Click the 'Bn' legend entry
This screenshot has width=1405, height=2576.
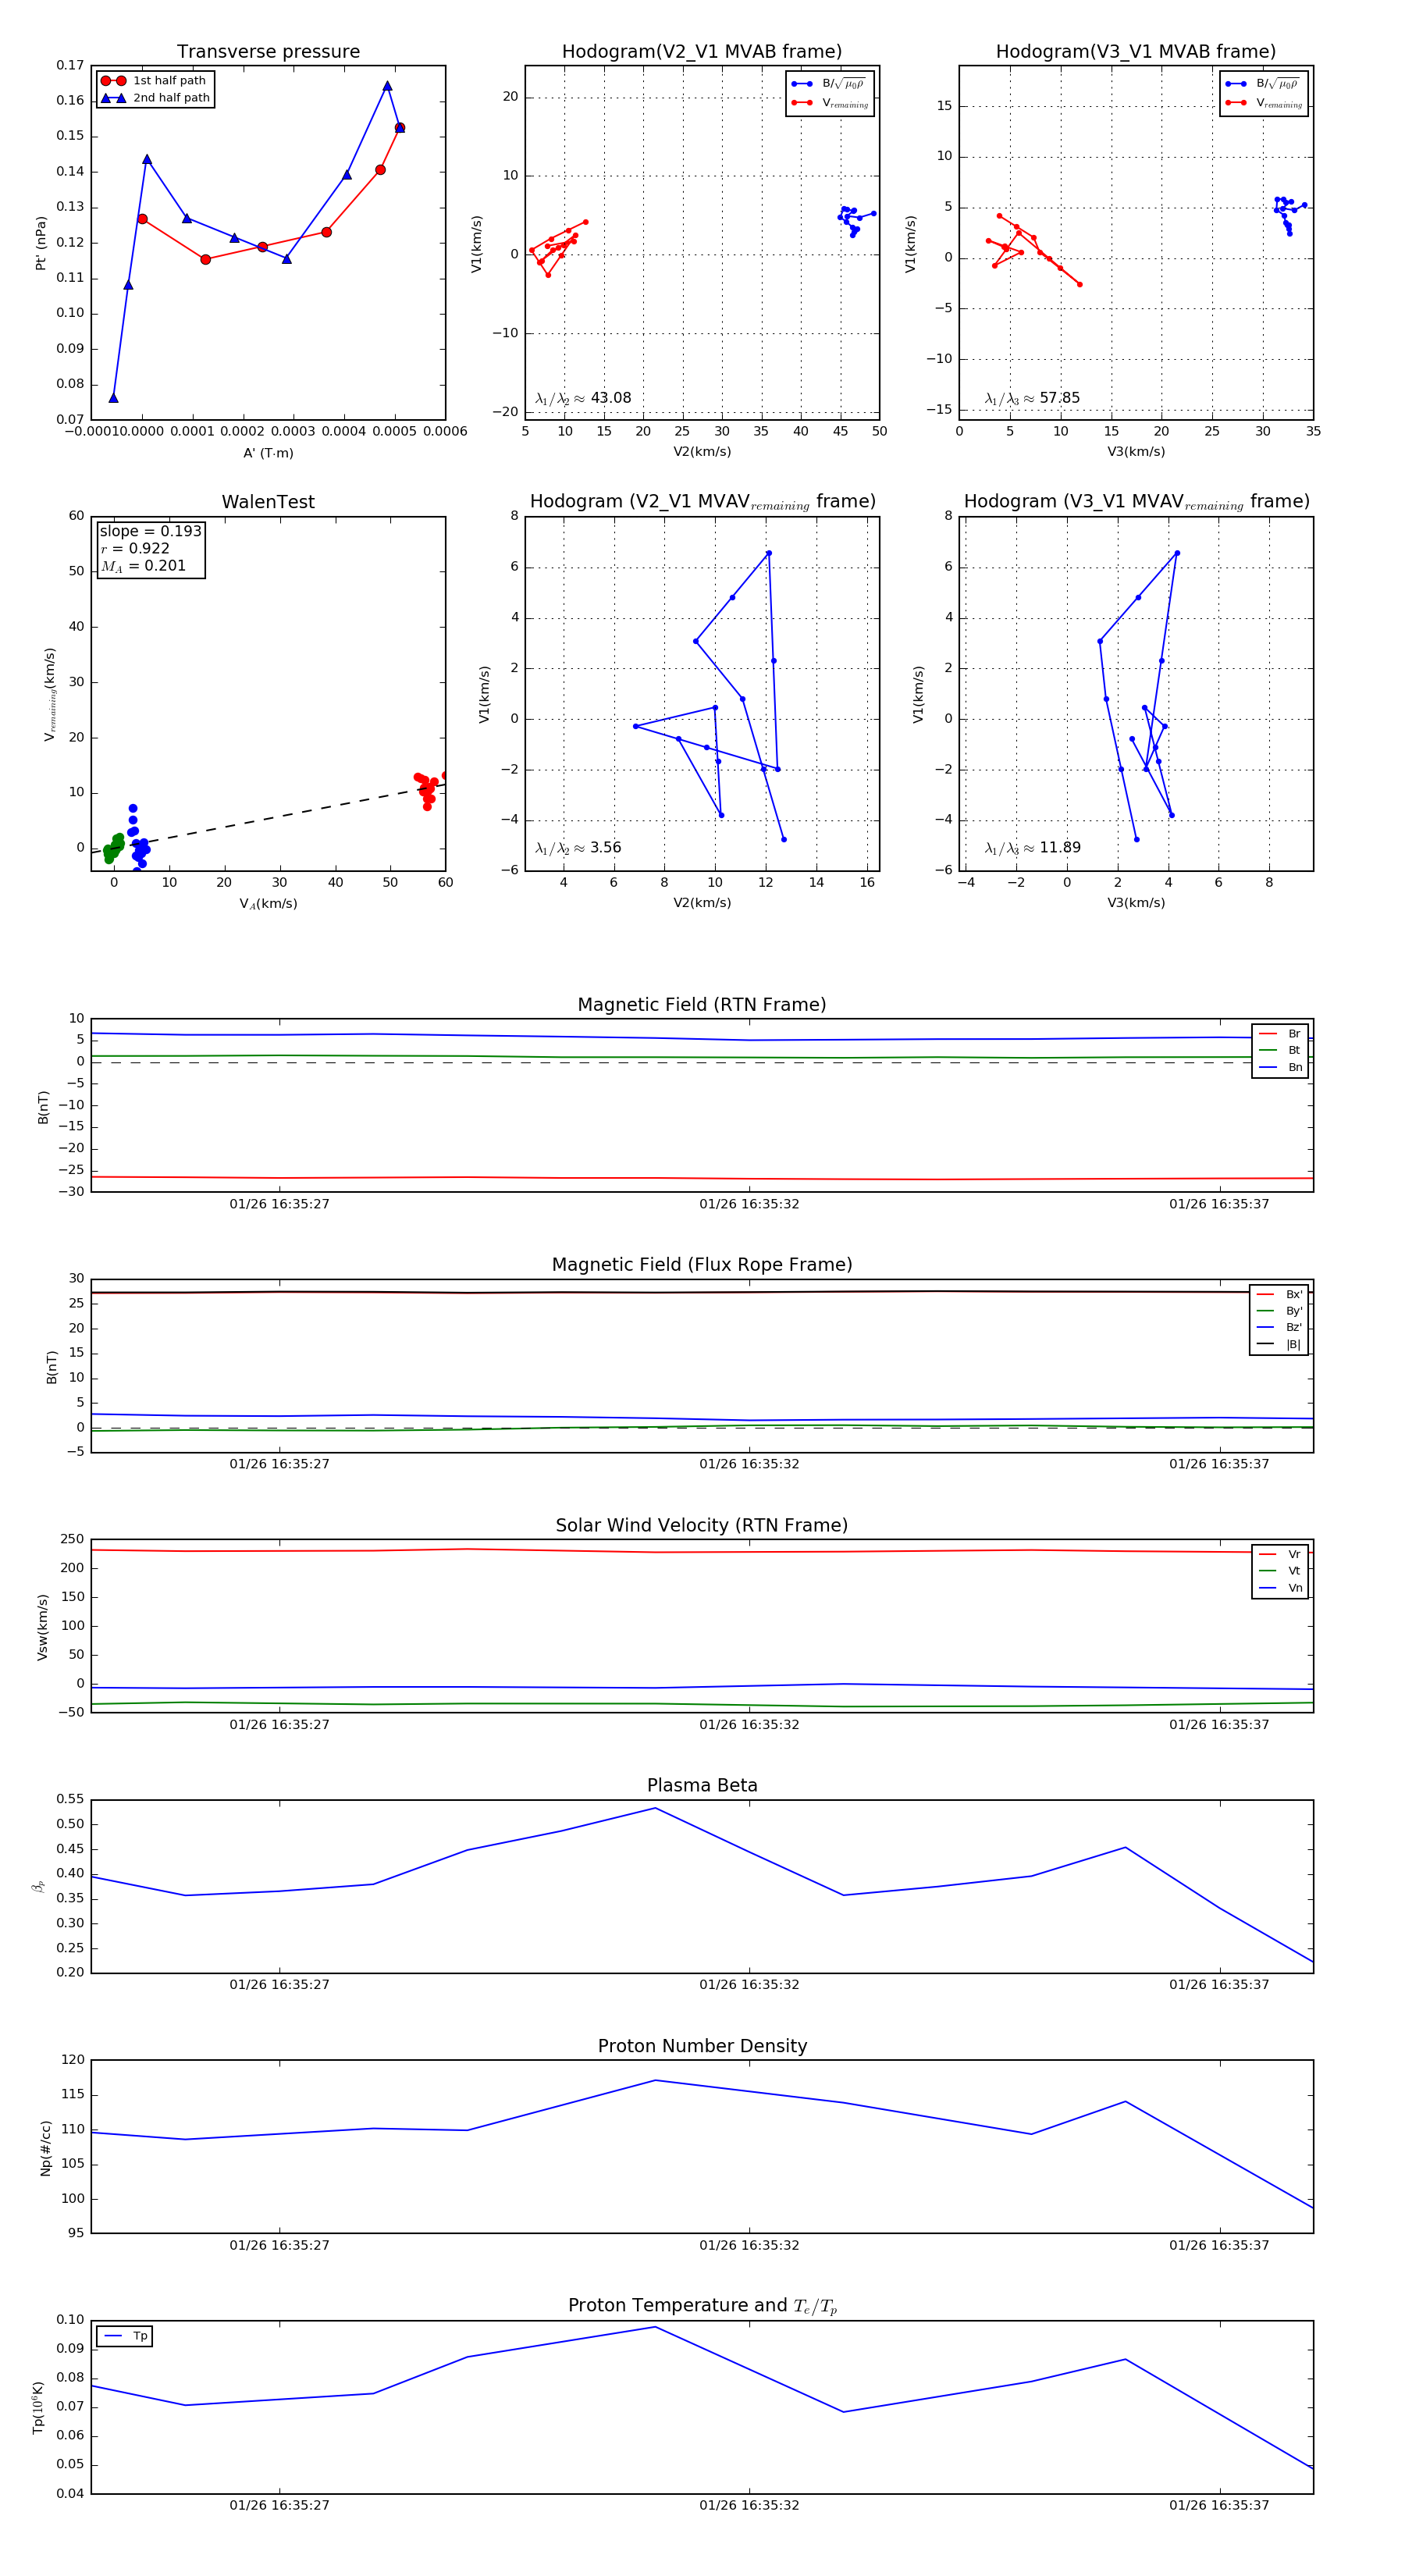[1280, 1067]
